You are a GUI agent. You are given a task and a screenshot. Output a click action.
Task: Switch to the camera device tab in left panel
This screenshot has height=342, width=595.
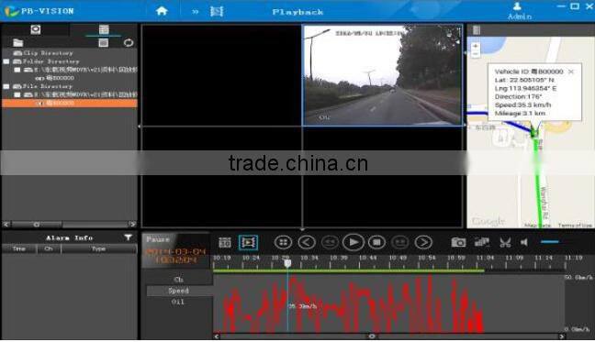(36, 29)
